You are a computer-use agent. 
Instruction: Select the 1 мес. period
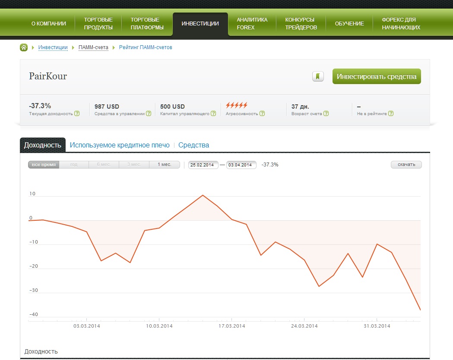click(x=165, y=164)
